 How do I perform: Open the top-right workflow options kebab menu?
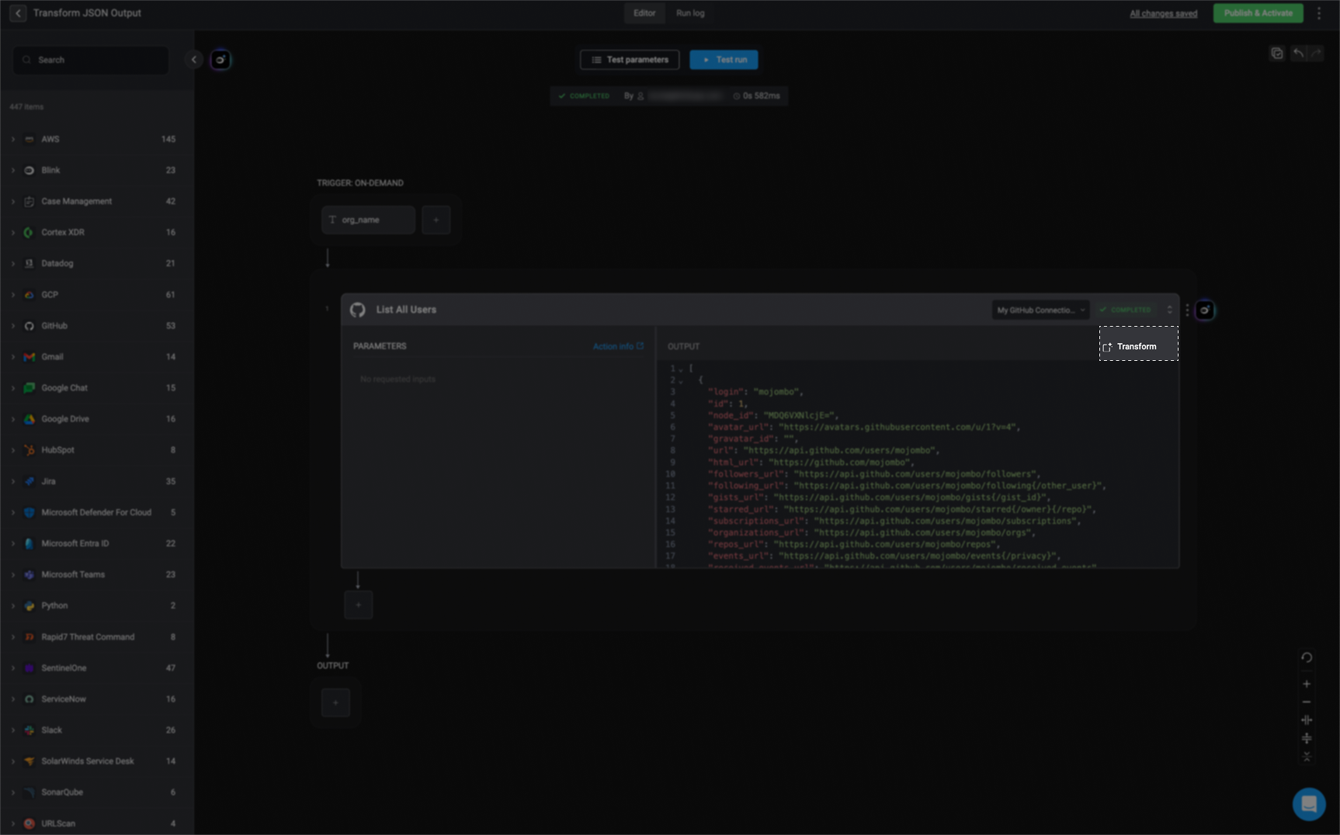1319,13
